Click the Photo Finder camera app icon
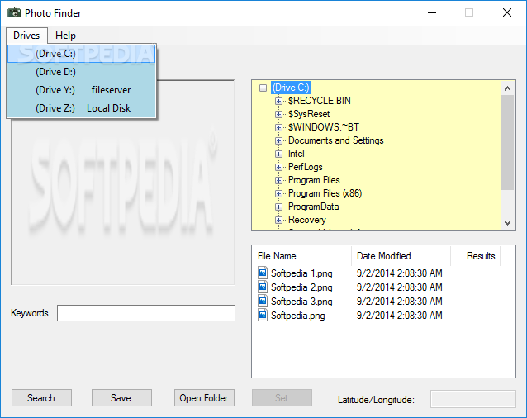Image resolution: width=527 pixels, height=418 pixels. pos(14,12)
